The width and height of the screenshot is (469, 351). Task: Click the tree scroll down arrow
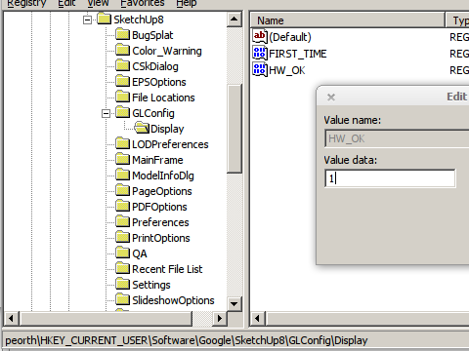tap(234, 304)
